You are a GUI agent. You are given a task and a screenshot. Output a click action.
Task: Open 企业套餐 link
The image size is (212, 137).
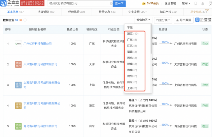tap(170, 3)
